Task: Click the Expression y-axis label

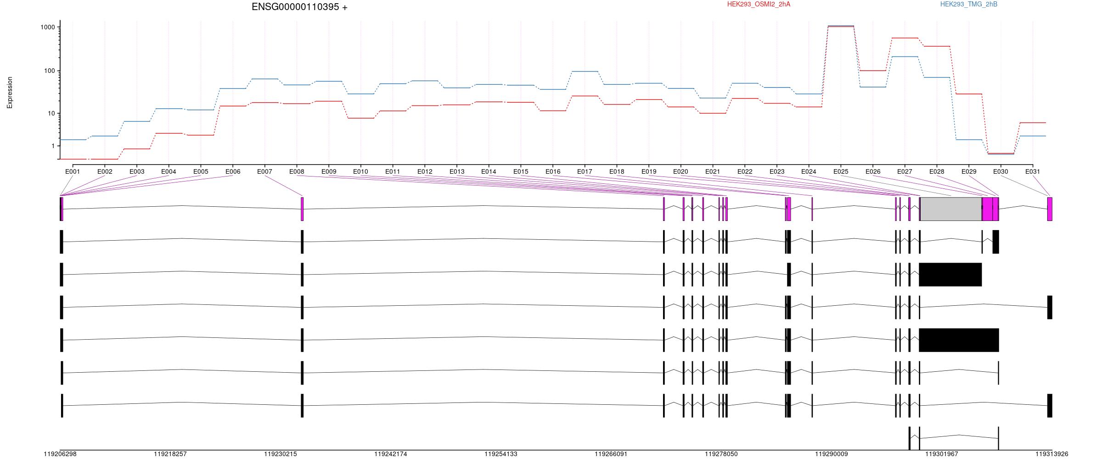Action: (x=10, y=93)
